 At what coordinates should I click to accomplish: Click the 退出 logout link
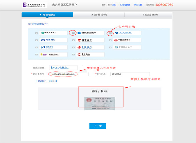tap(114, 5)
